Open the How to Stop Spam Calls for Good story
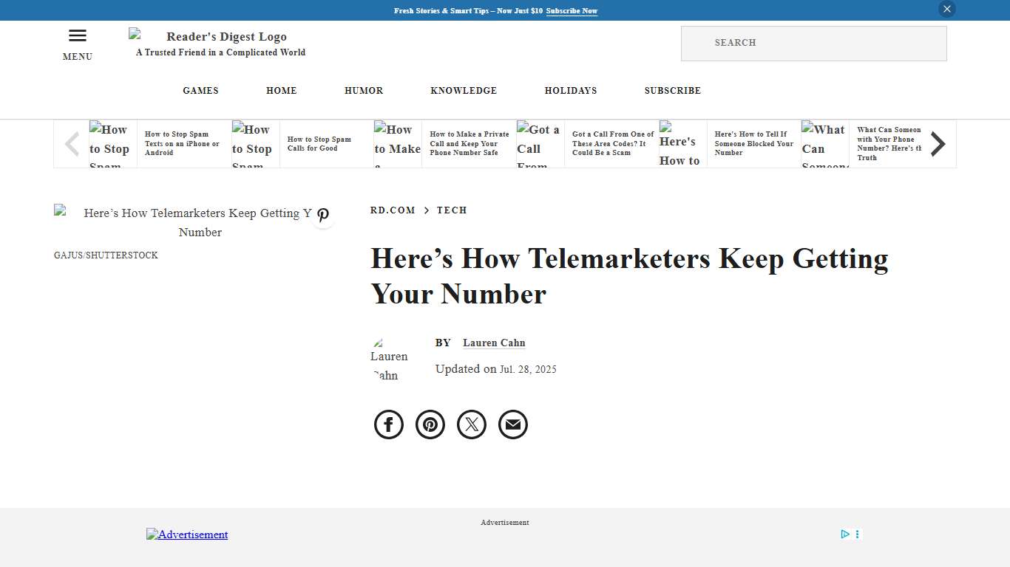Screen dimensions: 1010x567 (319, 143)
